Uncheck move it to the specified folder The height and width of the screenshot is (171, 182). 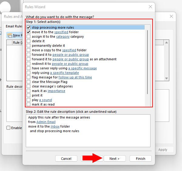(29, 32)
